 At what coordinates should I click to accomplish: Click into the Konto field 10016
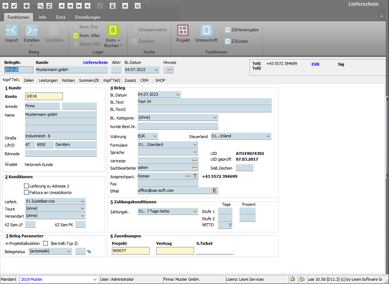[x=43, y=96]
